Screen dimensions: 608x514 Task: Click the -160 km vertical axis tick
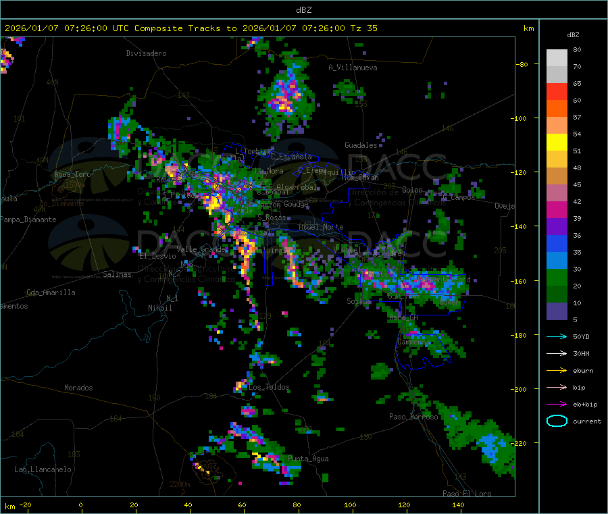pos(519,281)
